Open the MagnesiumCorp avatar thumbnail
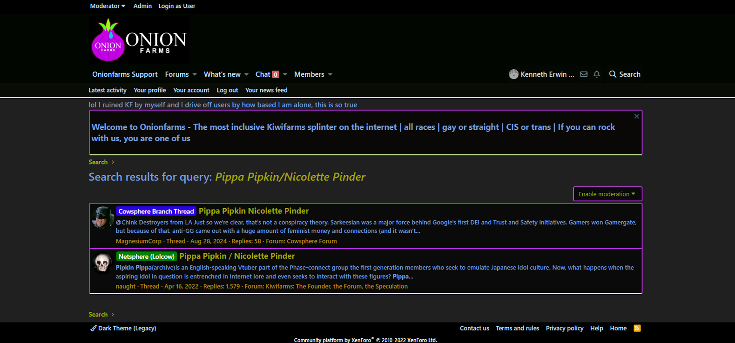The width and height of the screenshot is (735, 343). point(102,218)
